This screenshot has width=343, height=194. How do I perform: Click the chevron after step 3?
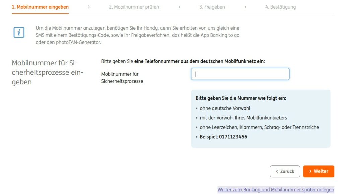[245, 7]
